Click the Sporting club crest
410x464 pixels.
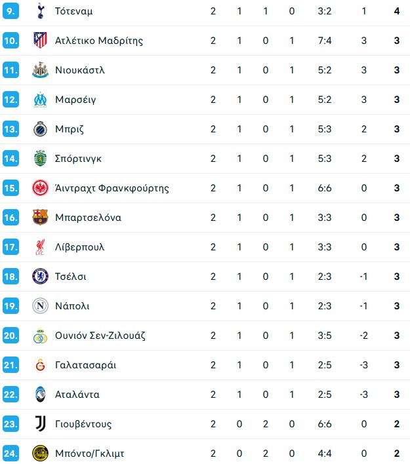point(41,159)
